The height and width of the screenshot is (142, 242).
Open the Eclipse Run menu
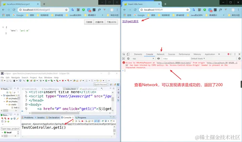click(40, 77)
